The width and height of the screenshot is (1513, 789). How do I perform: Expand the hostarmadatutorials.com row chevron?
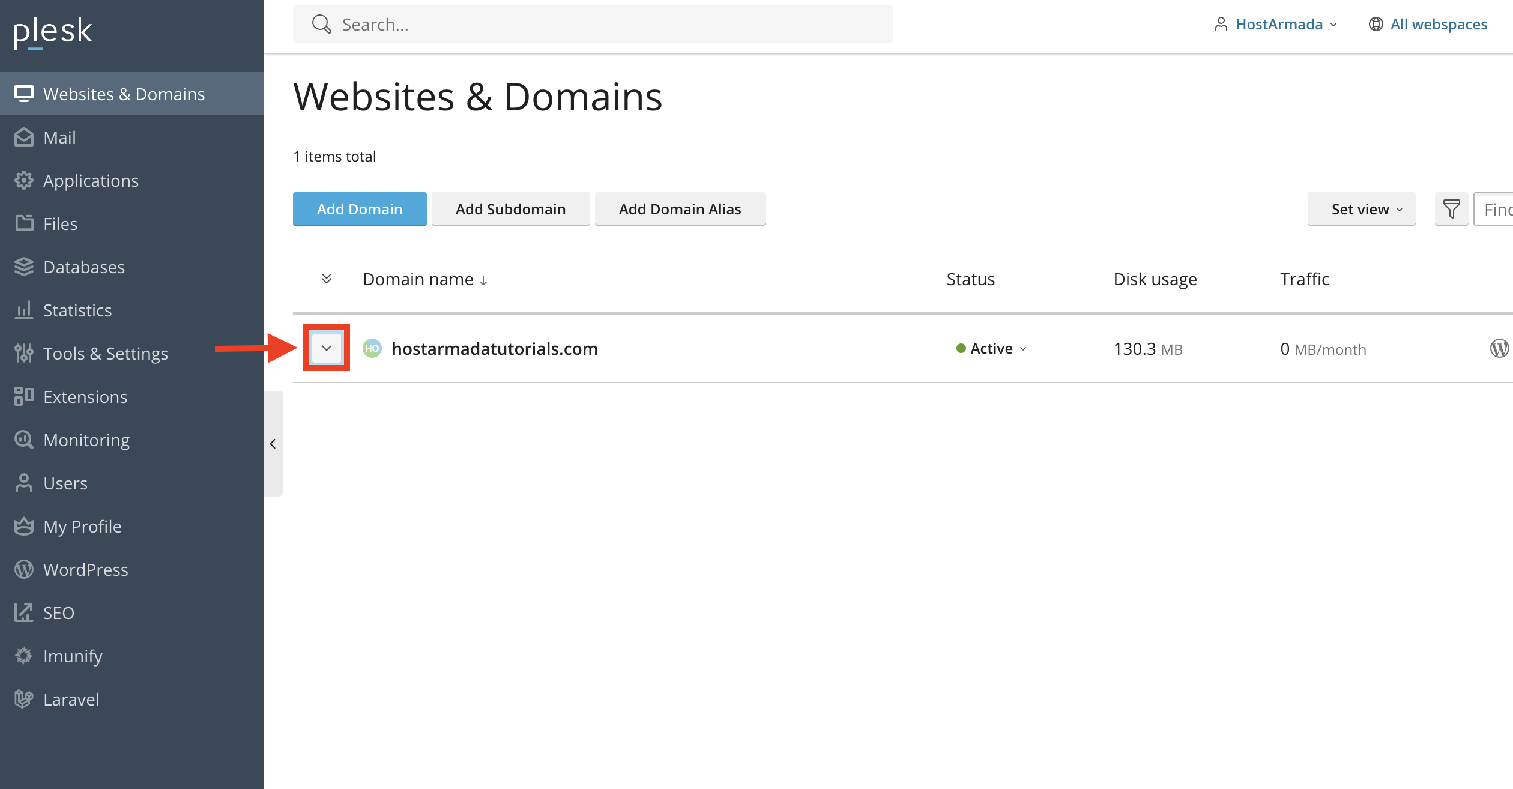pyautogui.click(x=326, y=348)
